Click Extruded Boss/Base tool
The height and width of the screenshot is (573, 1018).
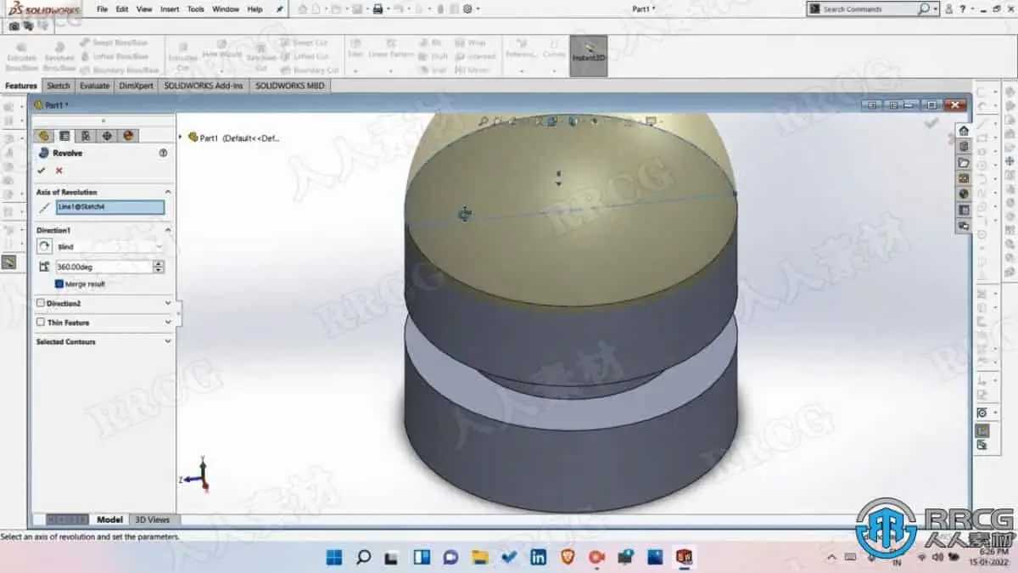pyautogui.click(x=21, y=57)
